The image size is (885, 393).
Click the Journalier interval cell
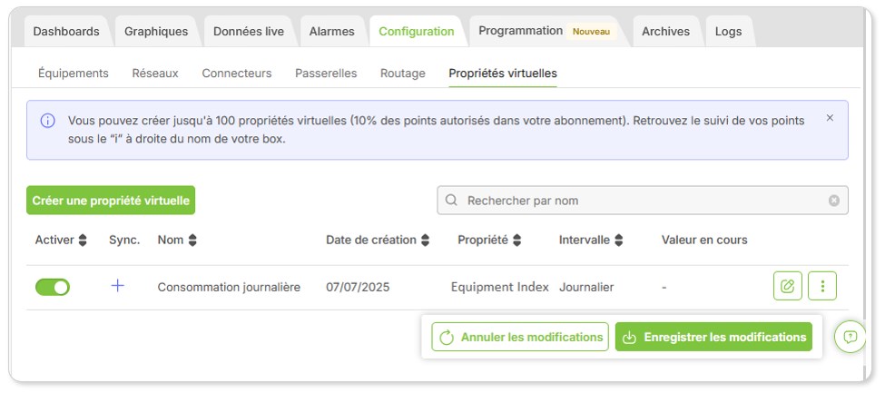click(x=586, y=288)
